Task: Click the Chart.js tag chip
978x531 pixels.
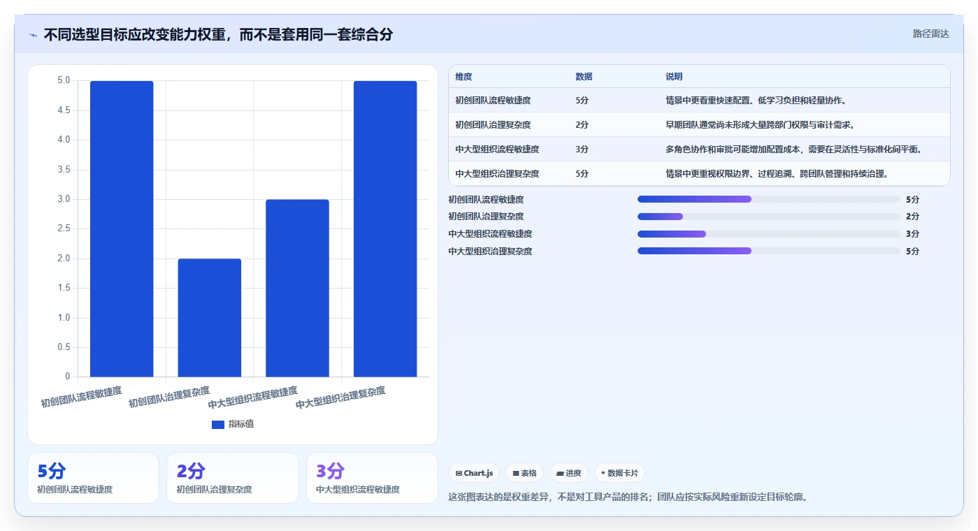Action: (x=474, y=473)
